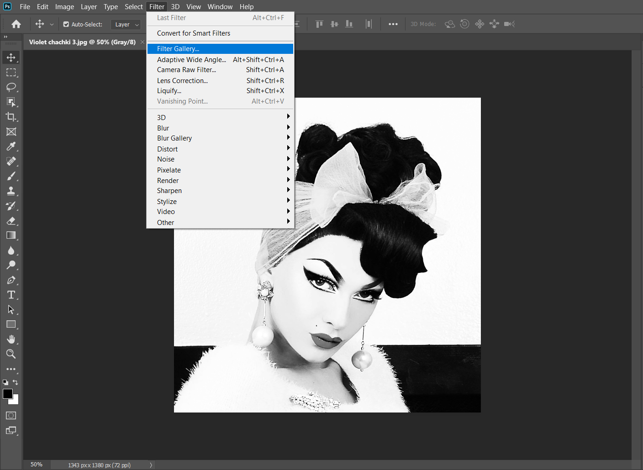Select the Brush tool

pos(11,176)
